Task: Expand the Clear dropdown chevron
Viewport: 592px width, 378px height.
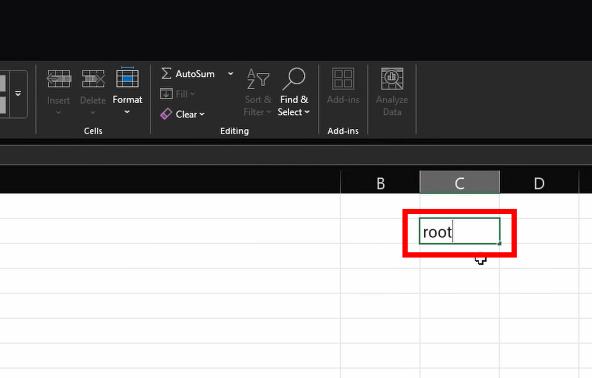Action: coord(202,114)
